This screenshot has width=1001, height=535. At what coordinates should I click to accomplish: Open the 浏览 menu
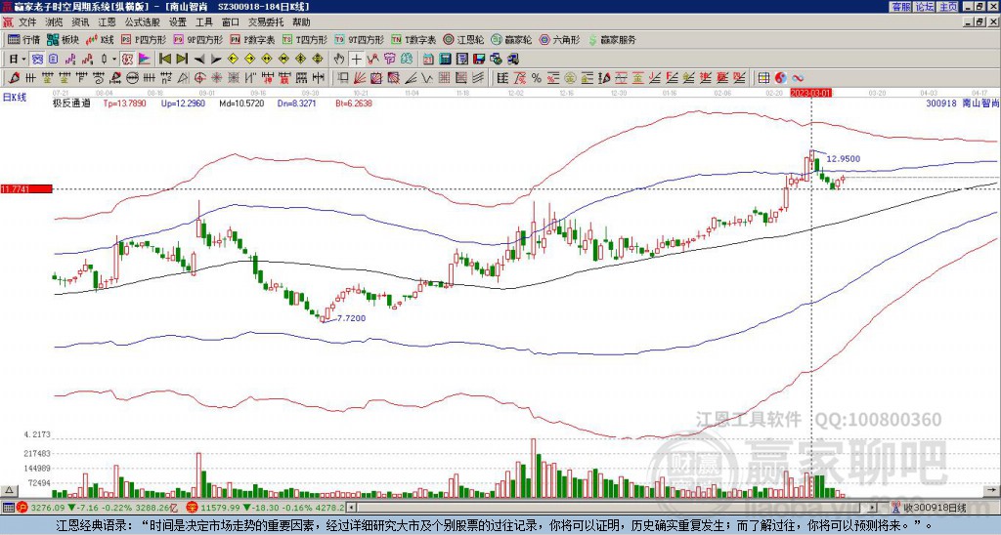point(55,22)
